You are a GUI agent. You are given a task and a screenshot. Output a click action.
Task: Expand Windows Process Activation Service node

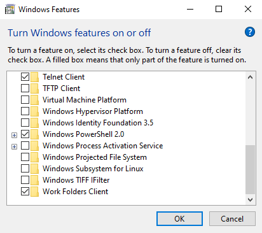pos(14,146)
